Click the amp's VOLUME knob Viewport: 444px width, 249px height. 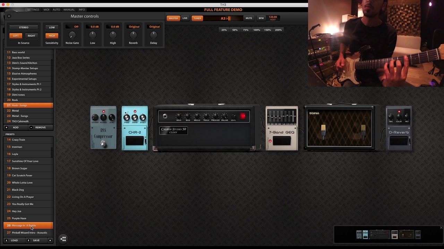224,116
